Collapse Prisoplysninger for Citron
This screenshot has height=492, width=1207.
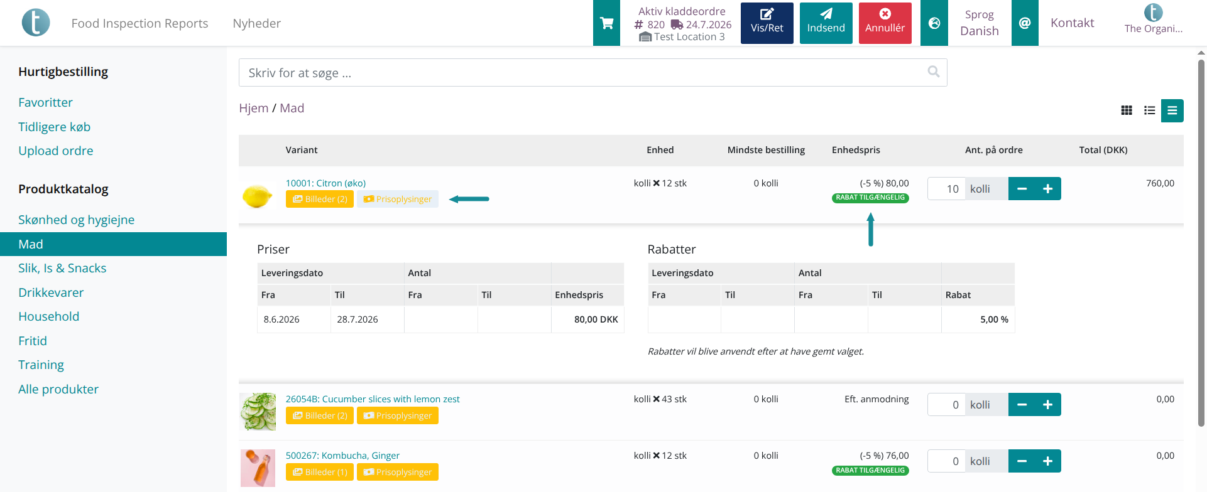[398, 199]
